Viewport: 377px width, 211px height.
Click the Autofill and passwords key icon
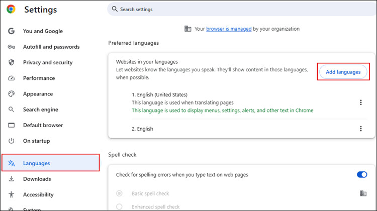point(12,47)
